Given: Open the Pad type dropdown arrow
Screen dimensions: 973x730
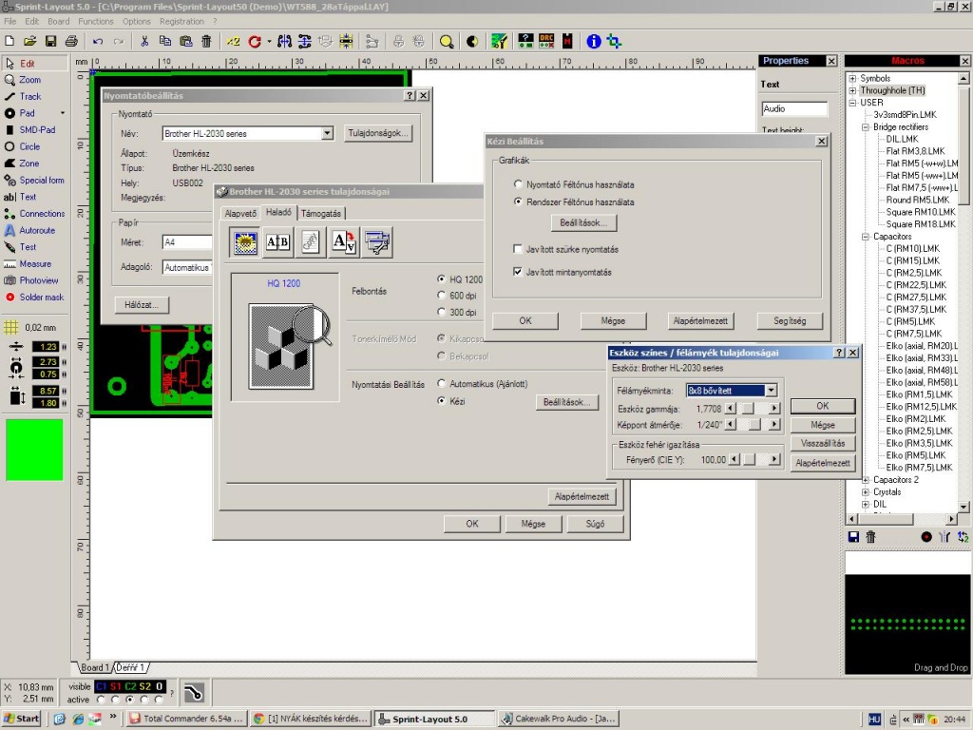Looking at the screenshot, I should pos(62,113).
